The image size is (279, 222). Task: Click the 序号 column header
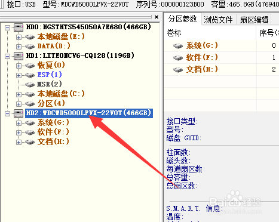coord(268,33)
